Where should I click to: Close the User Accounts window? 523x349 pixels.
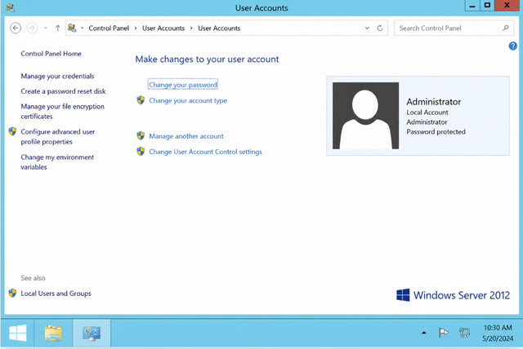point(507,6)
